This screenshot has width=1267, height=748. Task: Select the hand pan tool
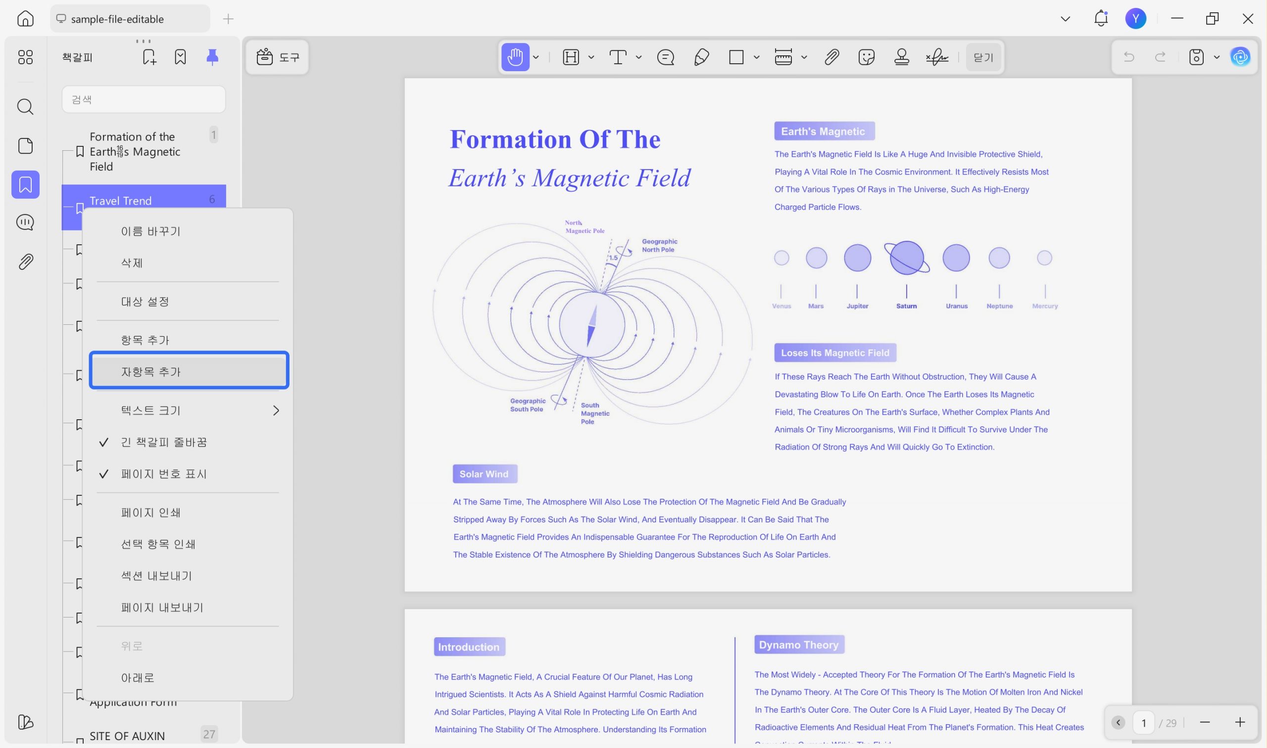(x=515, y=57)
